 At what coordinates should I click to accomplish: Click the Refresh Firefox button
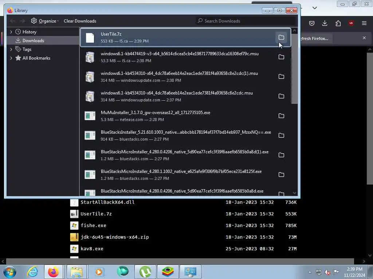(x=315, y=39)
